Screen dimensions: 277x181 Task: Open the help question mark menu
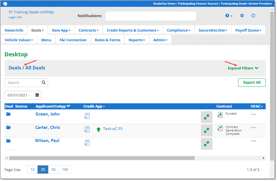pyautogui.click(x=229, y=16)
